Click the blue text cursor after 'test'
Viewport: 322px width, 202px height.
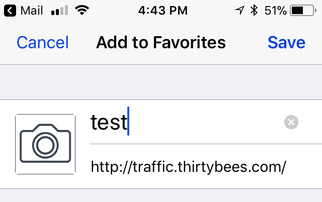click(129, 121)
